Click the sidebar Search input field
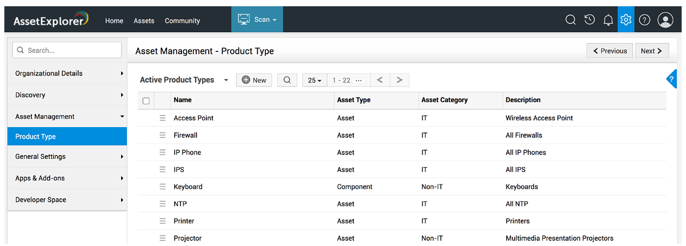The image size is (686, 246). pyautogui.click(x=68, y=50)
